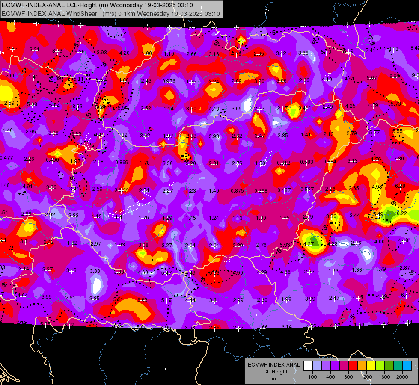Click the wind shear value "1.00"

pos(147,53)
